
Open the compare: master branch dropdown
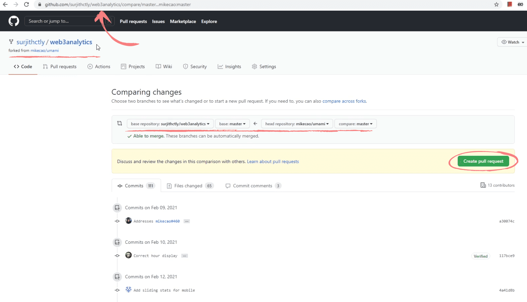pos(355,124)
